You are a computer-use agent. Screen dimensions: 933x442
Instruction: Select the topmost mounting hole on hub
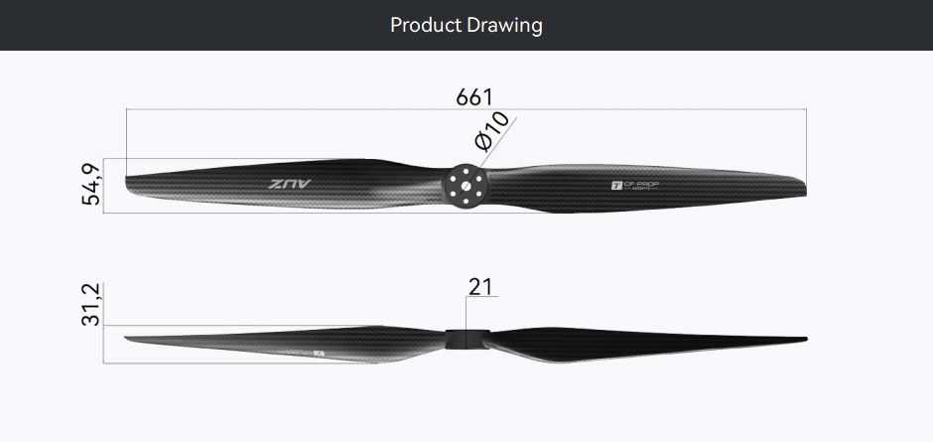tap(466, 172)
